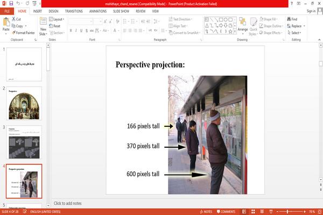The image size is (323, 215).
Task: Click the Redo icon in quick access toolbar
Action: [27, 4]
